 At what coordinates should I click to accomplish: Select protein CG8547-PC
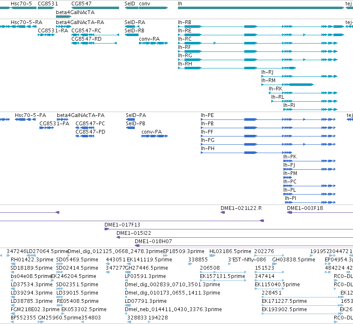90,124
